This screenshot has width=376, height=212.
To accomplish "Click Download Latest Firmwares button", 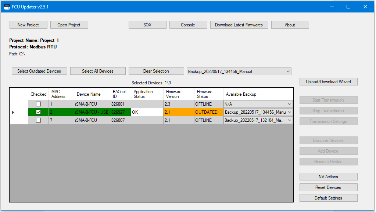I will 239,25.
